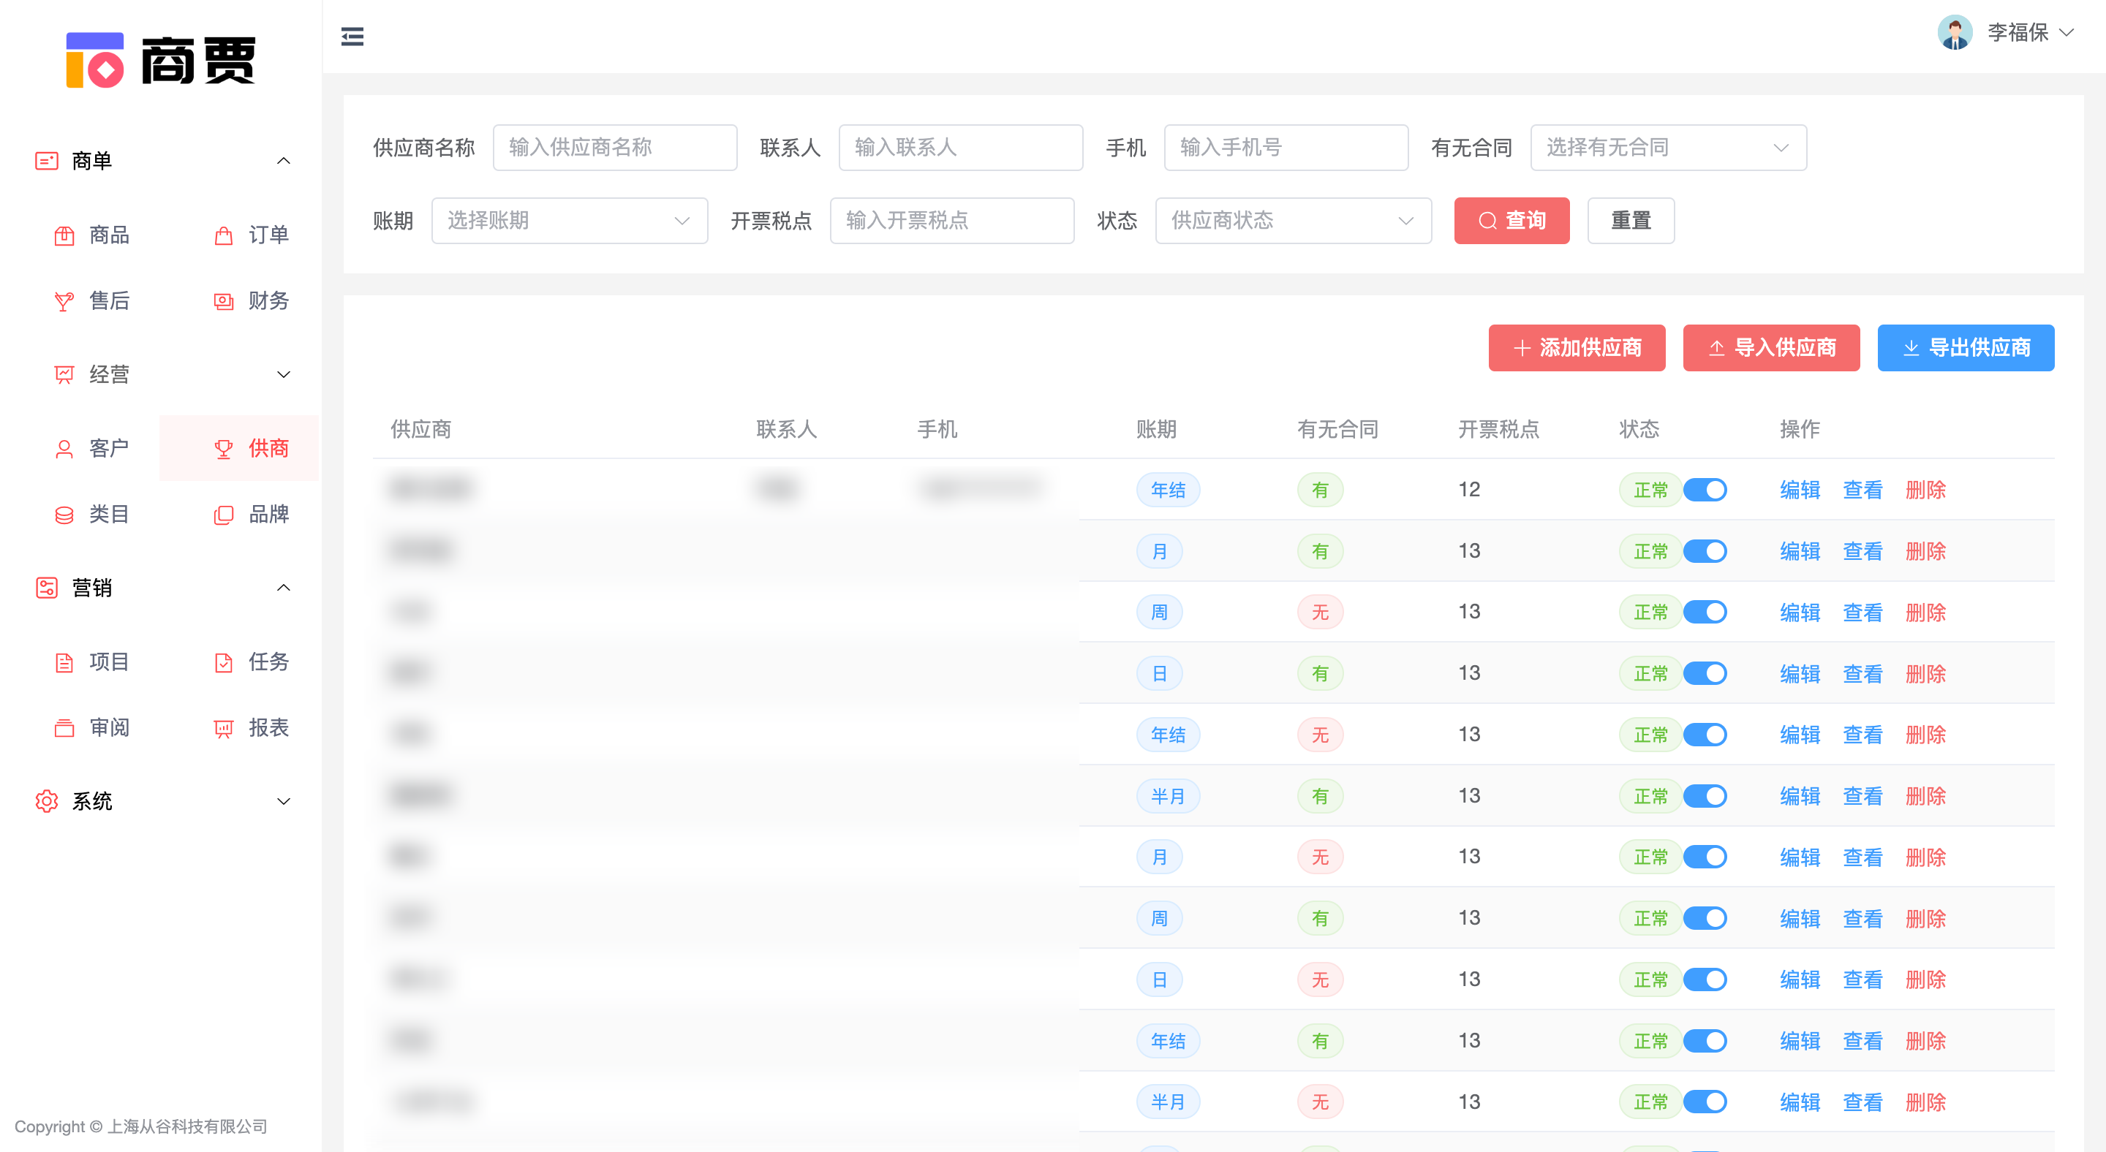Open the 客户 management page
The width and height of the screenshot is (2106, 1152).
tap(108, 448)
